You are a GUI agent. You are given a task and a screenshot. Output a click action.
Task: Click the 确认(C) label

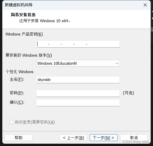17,102
